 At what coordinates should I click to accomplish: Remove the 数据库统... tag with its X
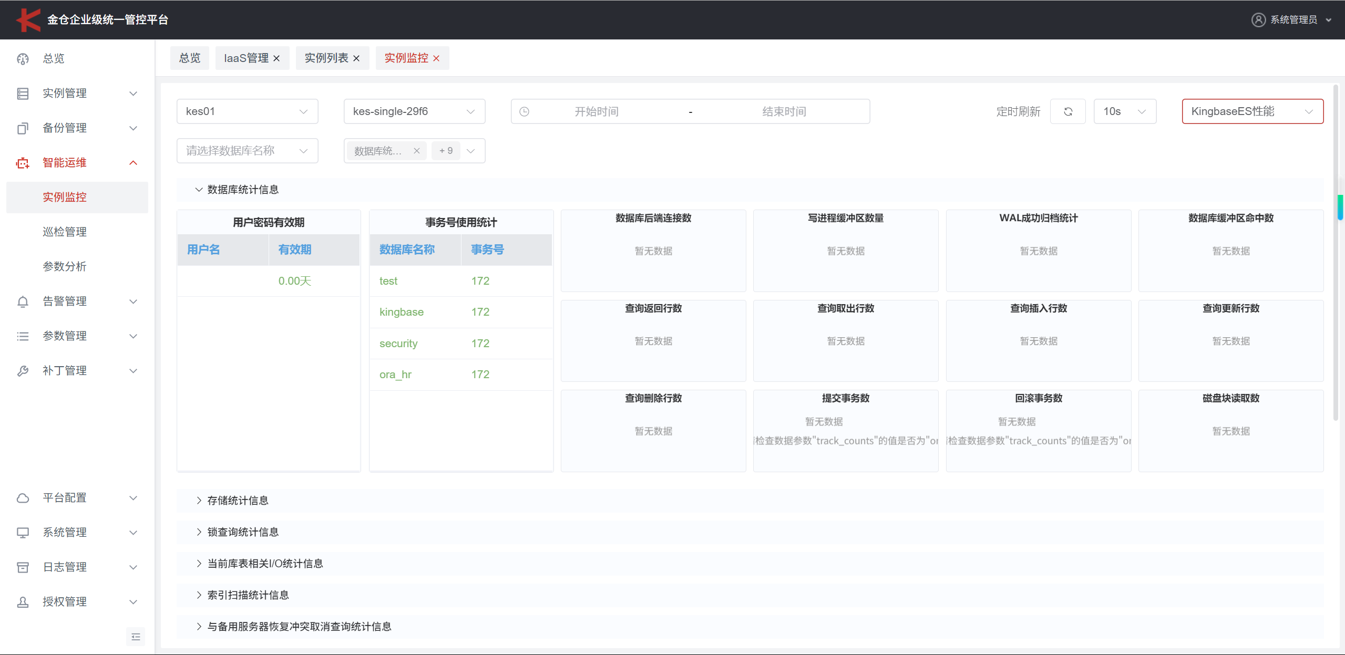pos(416,151)
